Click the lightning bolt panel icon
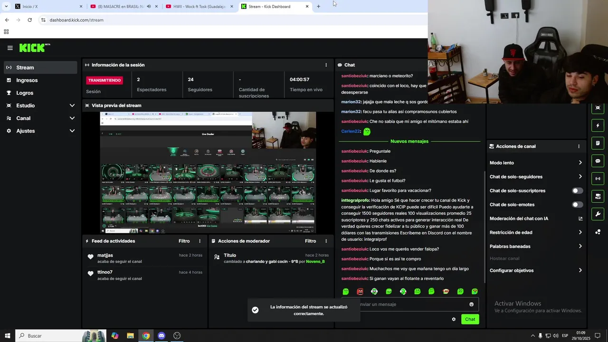This screenshot has height=342, width=608. (x=598, y=126)
